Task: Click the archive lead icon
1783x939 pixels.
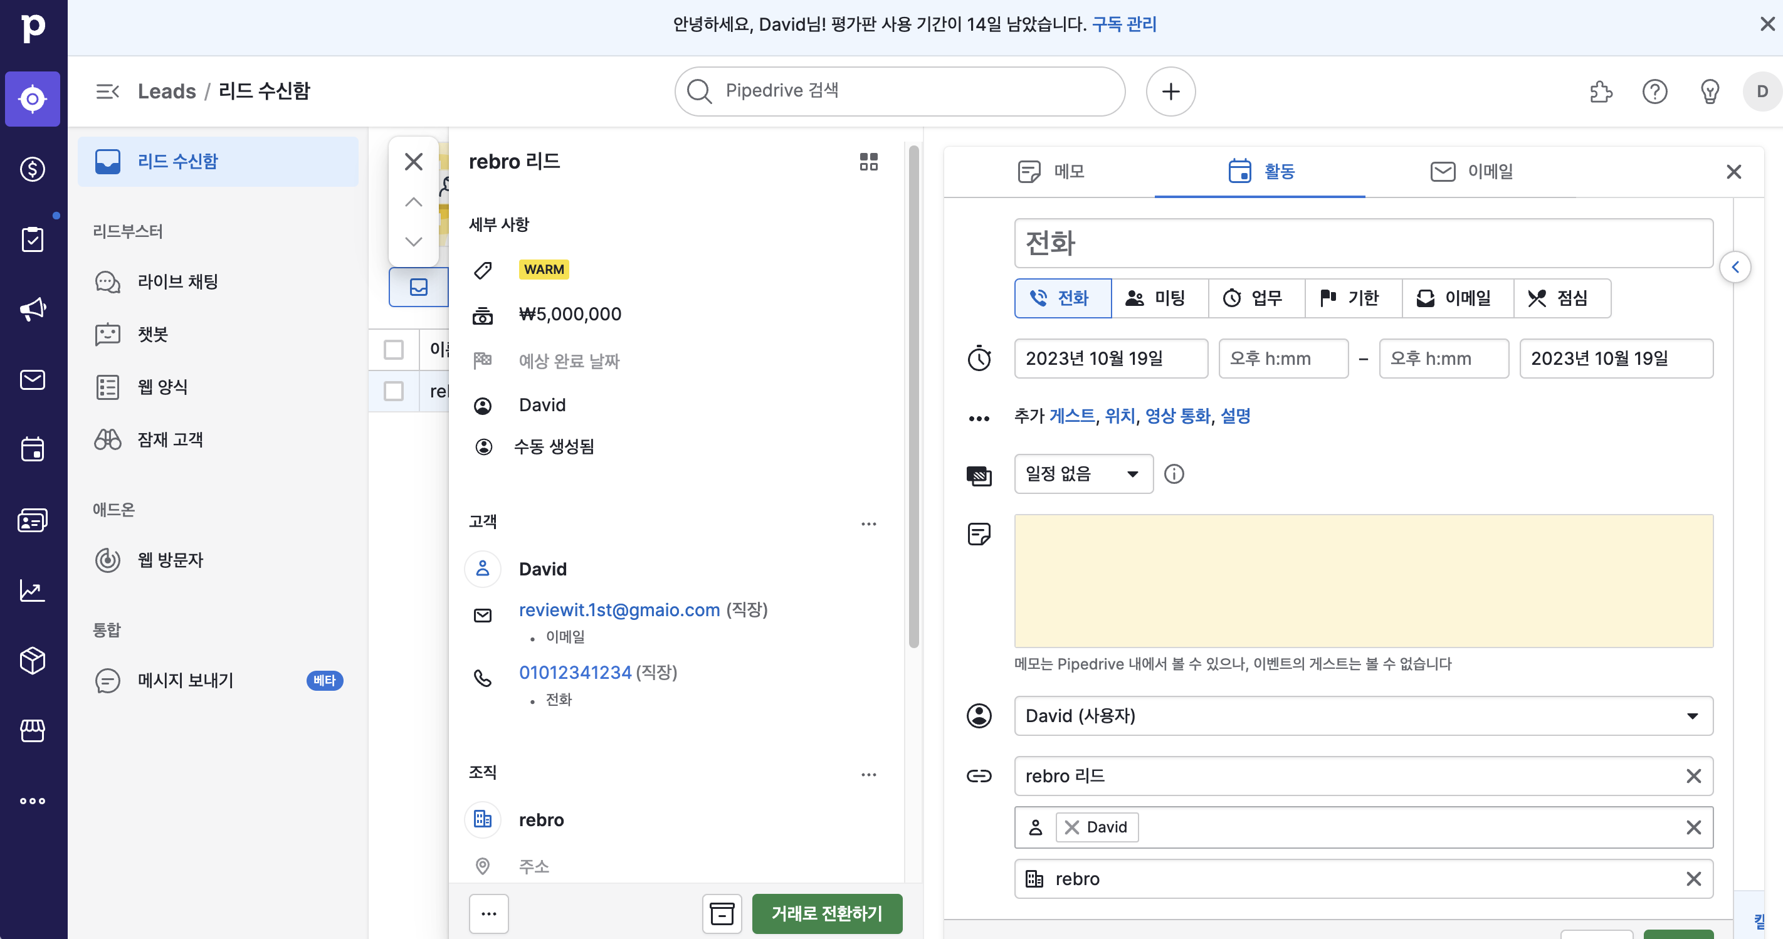Action: (722, 913)
